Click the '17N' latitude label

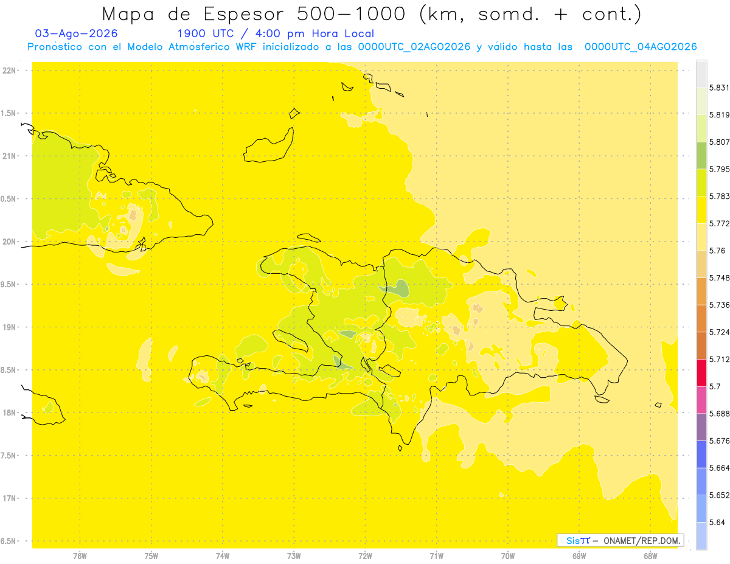click(x=9, y=498)
